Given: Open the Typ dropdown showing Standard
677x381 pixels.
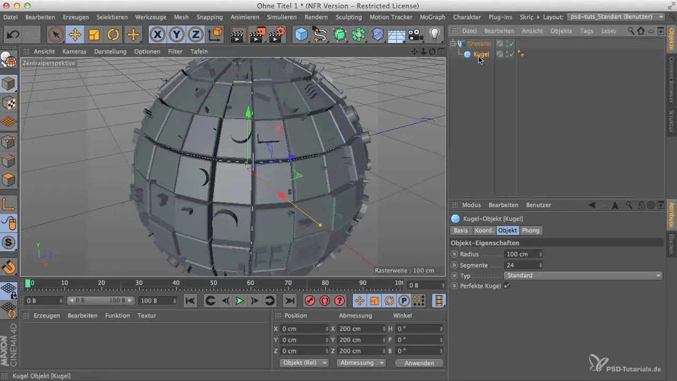Looking at the screenshot, I should [x=583, y=276].
